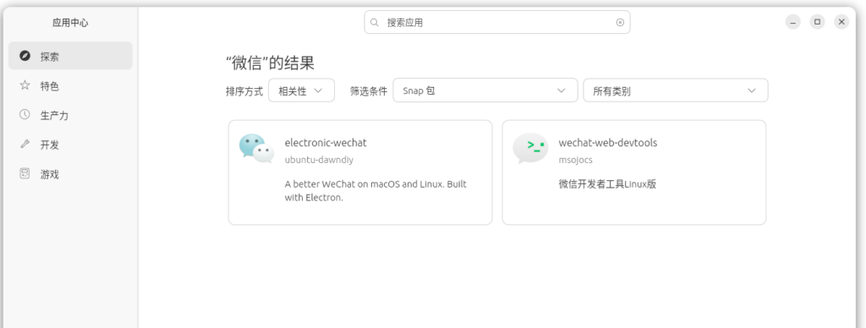Focus the 搜索应用 search input field
The height and width of the screenshot is (328, 866).
pos(497,22)
